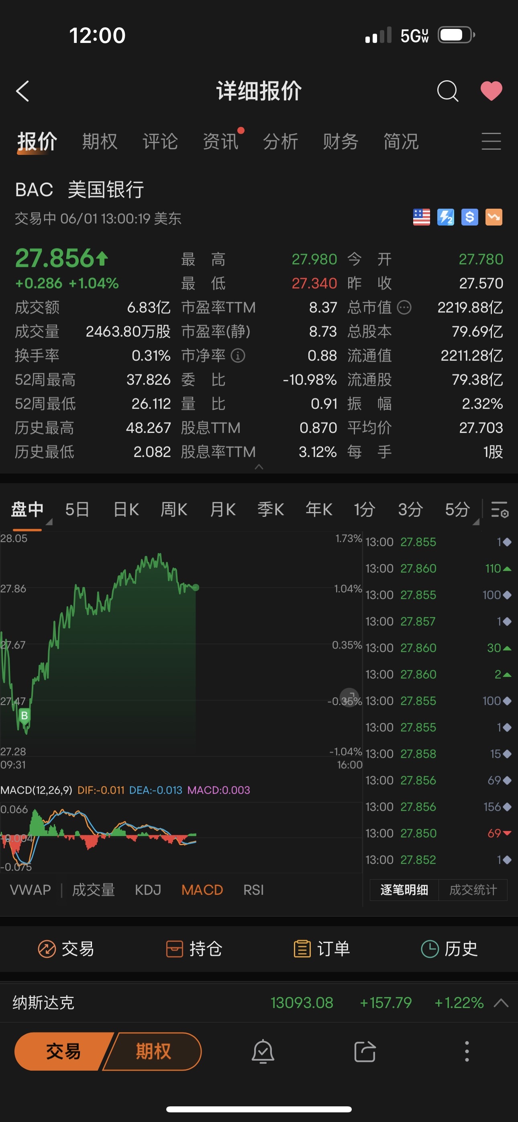518x1122 pixels.
Task: Open 历史 history shortcut
Action: click(x=449, y=949)
